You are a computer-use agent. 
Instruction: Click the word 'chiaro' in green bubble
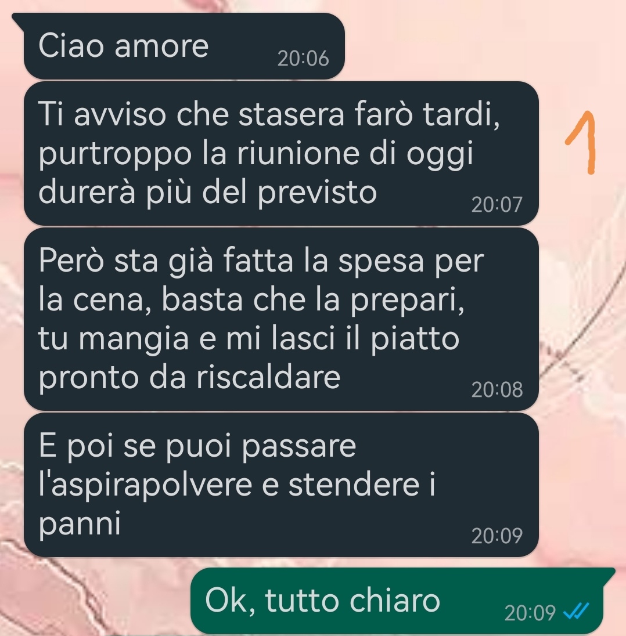[x=395, y=601]
